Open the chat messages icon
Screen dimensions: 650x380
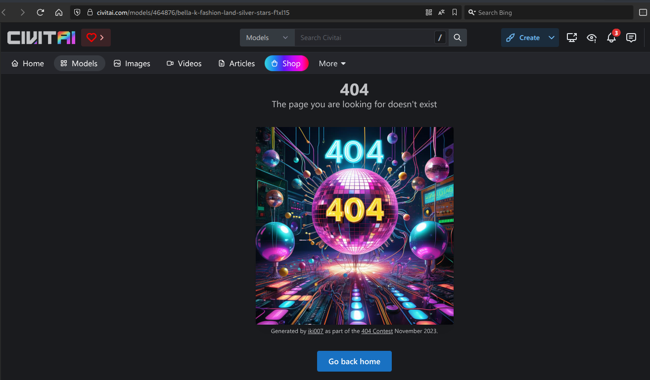[x=631, y=38]
